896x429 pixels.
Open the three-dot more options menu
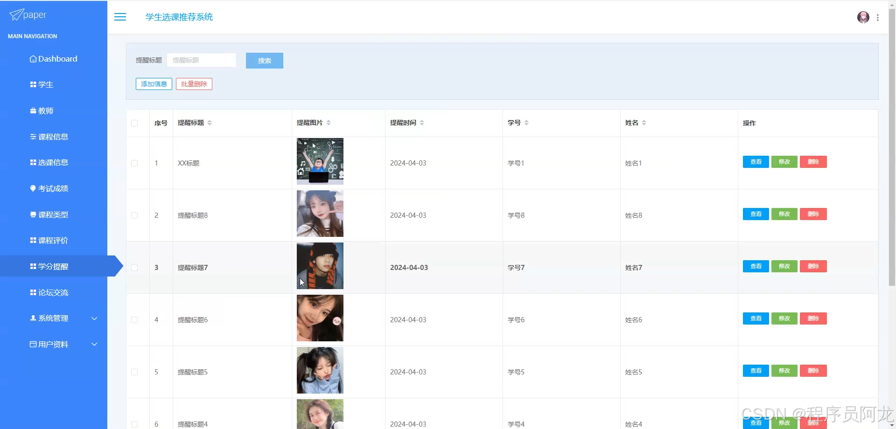[878, 17]
